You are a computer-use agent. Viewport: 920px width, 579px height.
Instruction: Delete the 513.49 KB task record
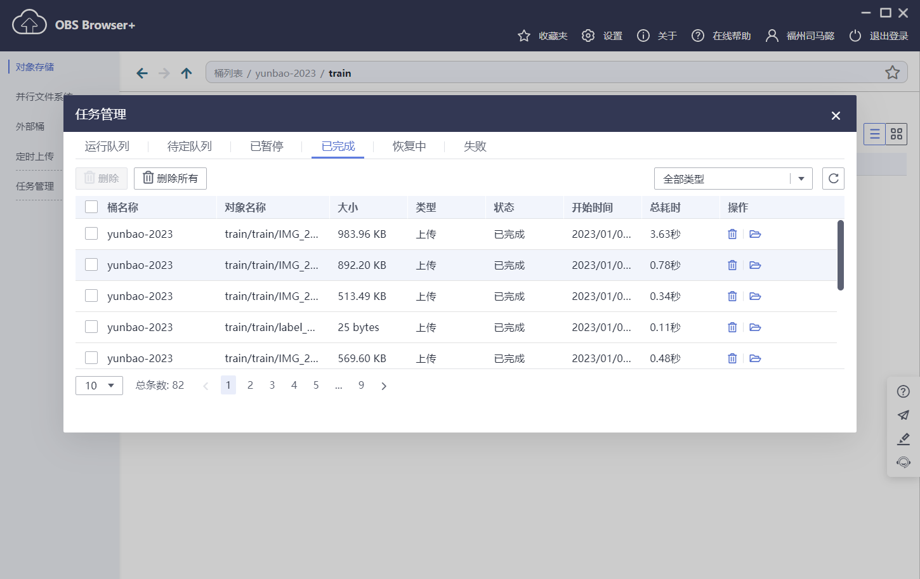coord(732,296)
